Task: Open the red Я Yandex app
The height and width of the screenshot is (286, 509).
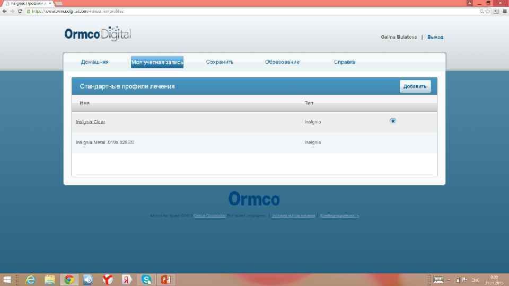Action: click(x=127, y=280)
